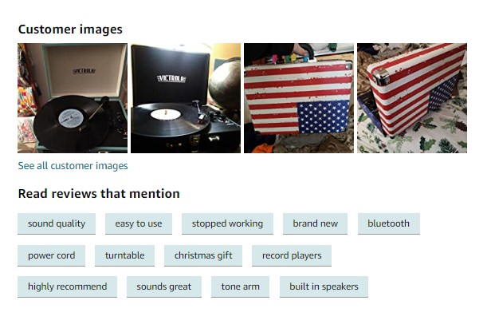Filter reviews by sound quality
This screenshot has height=320, width=491.
click(x=57, y=223)
